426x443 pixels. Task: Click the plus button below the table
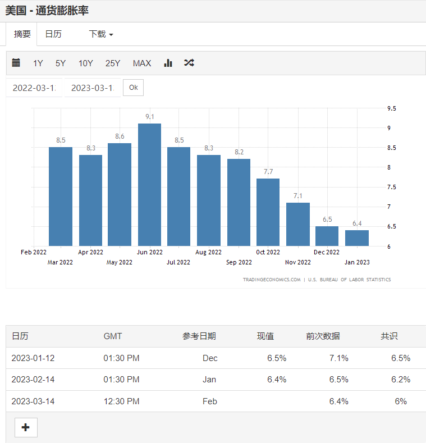[26, 427]
